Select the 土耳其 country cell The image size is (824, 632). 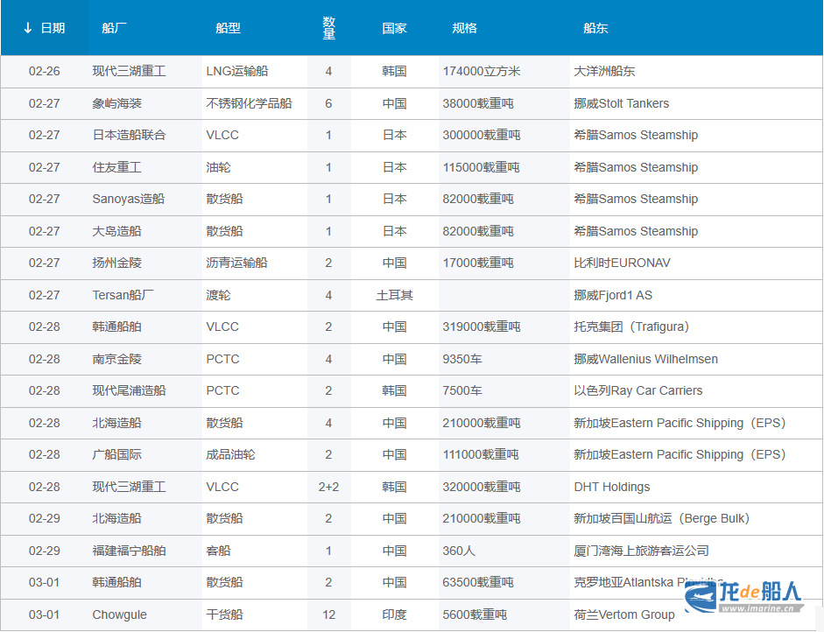coord(395,295)
